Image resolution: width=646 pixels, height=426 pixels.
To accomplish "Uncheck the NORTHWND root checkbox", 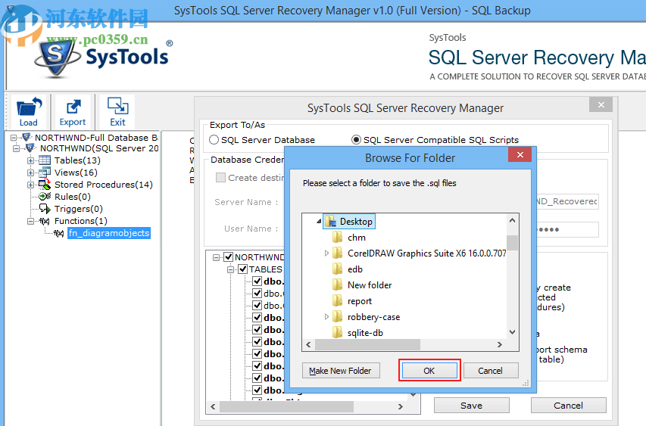I will 229,257.
